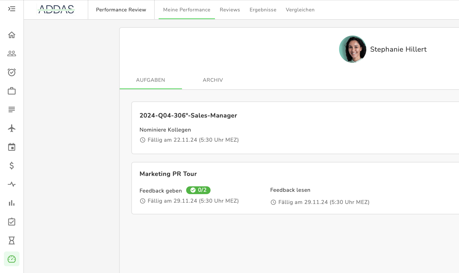Image resolution: width=459 pixels, height=273 pixels.
Task: Open 2024-Q04-306°-Sales-Manager review card
Action: pyautogui.click(x=295, y=128)
